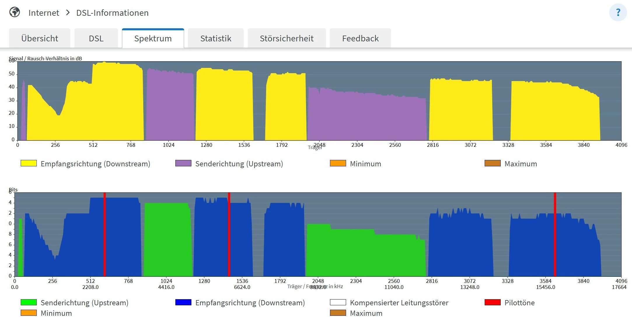Click orange Minimum swatch in SNR legend

pyautogui.click(x=338, y=163)
